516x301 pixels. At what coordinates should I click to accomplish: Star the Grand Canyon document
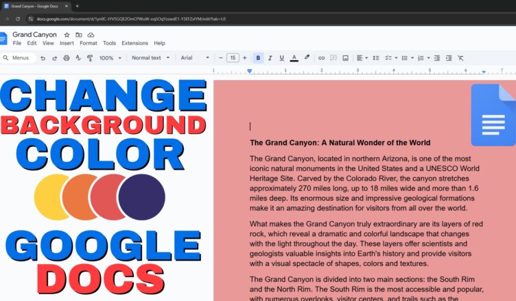pos(67,35)
